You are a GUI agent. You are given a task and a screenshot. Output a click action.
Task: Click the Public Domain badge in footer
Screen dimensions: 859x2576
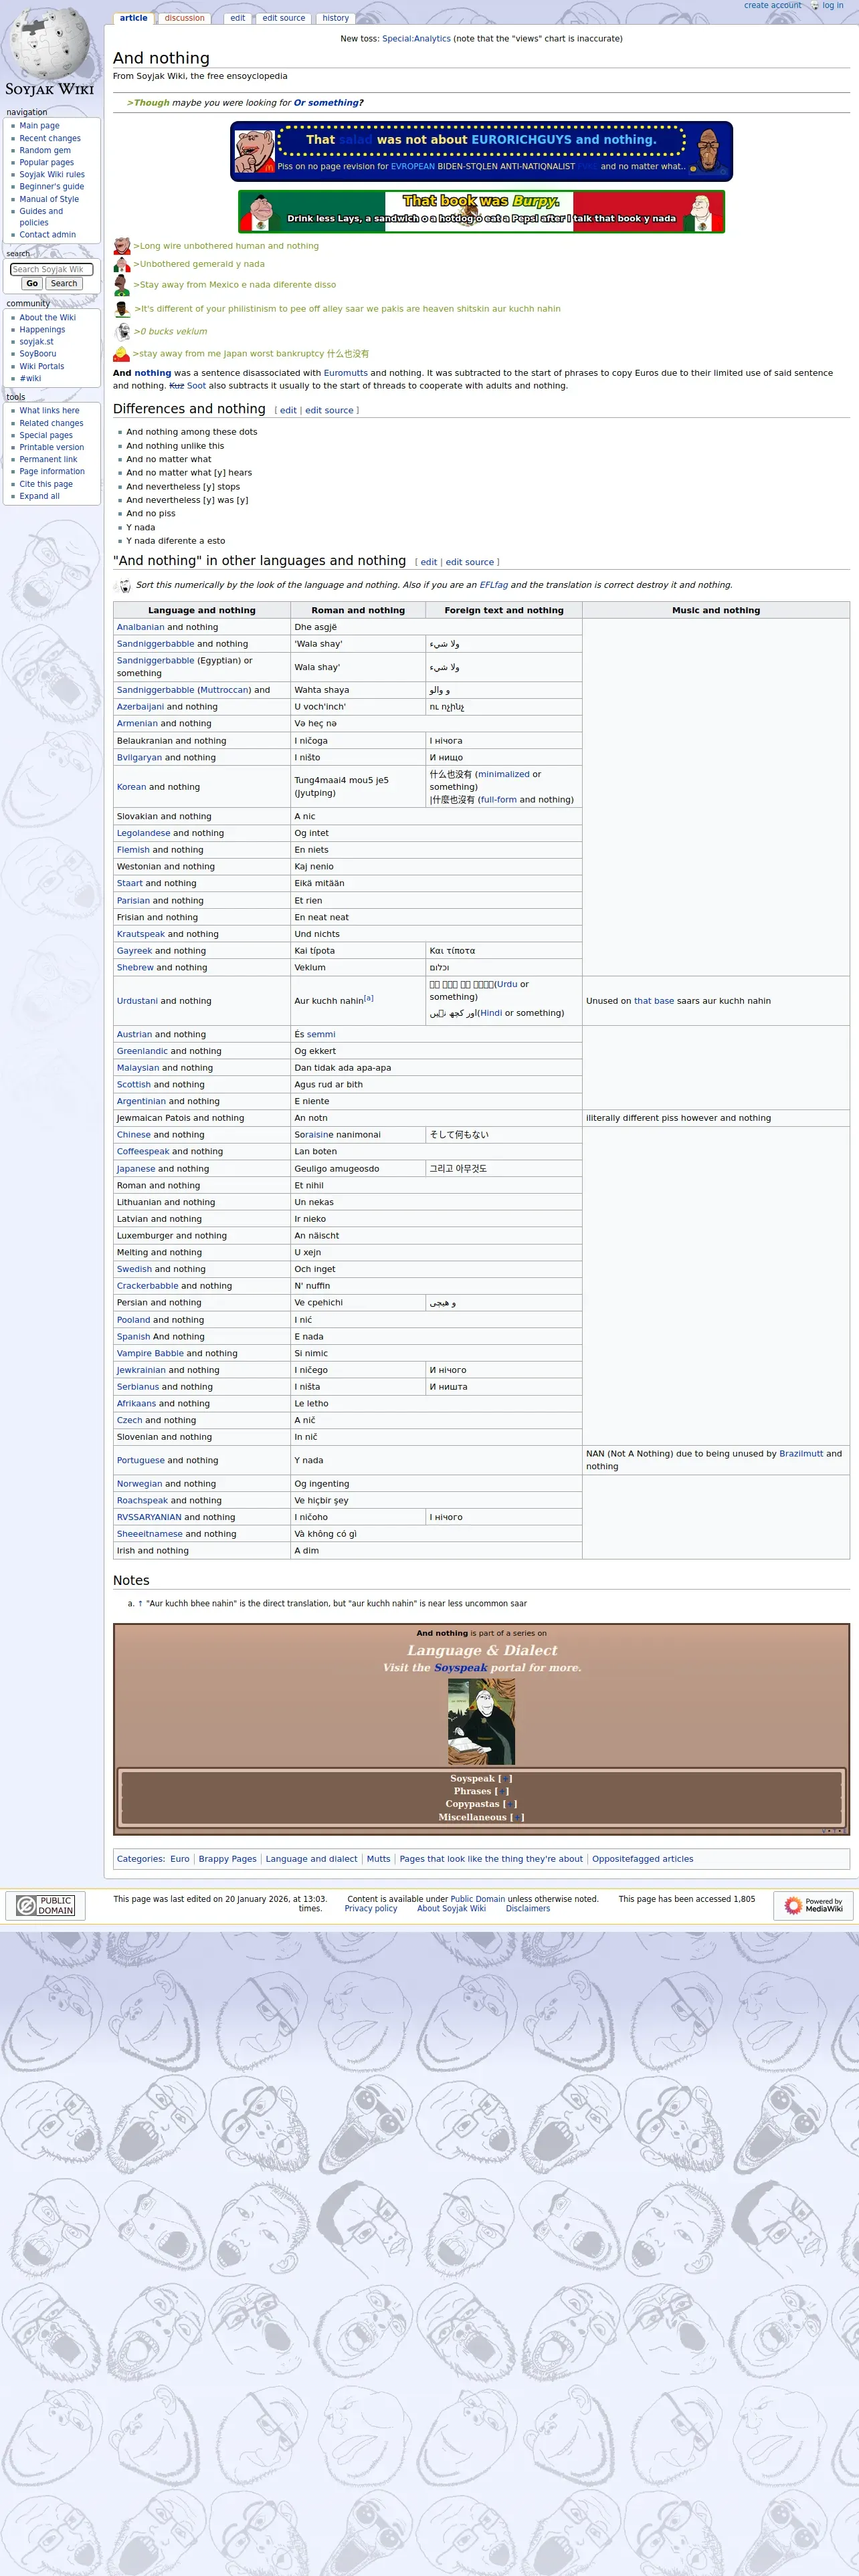[45, 1905]
